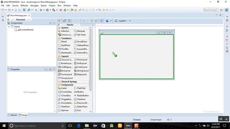Pick the JScrollPane container

click(x=80, y=42)
